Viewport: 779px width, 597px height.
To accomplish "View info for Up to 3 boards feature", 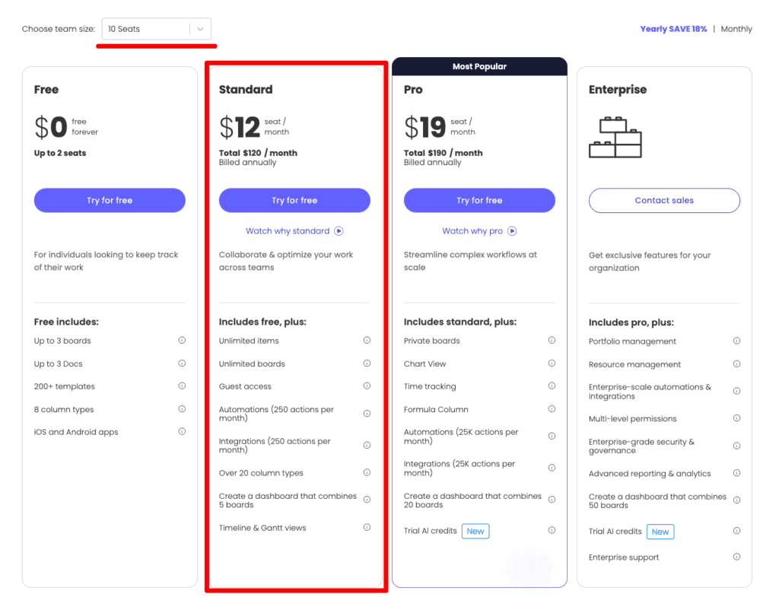I will pyautogui.click(x=182, y=341).
